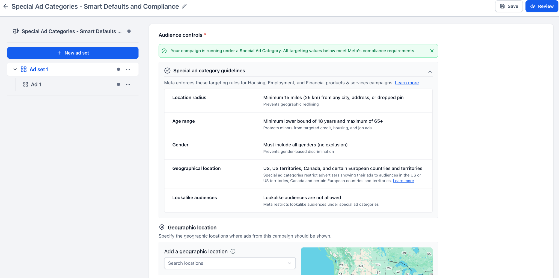Viewport: 559px width, 278px height.
Task: Open Learn more link under guidelines heading
Action: [407, 83]
